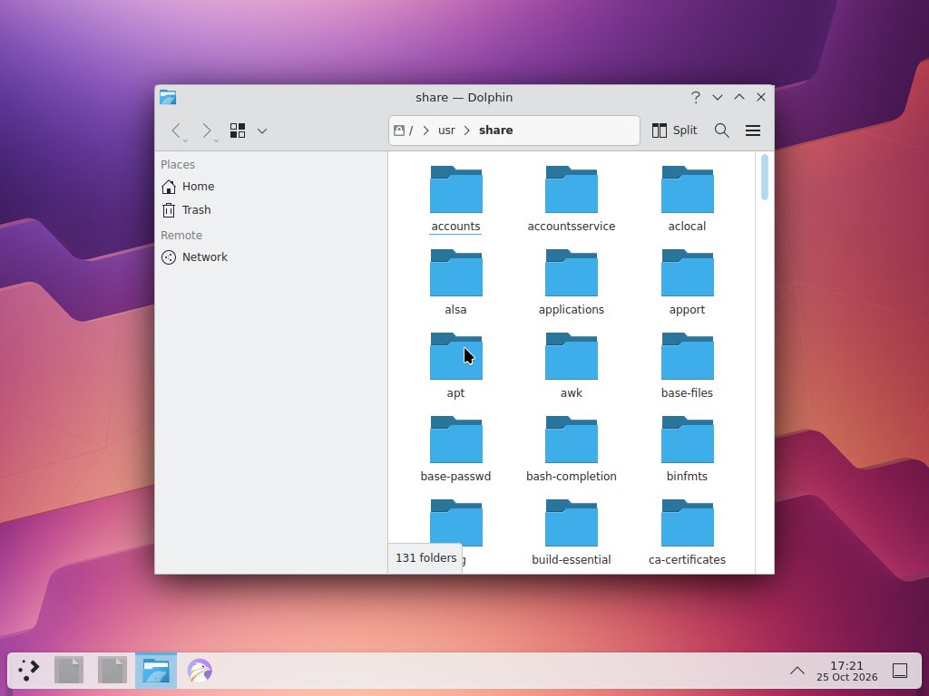Expand the system tray hidden icons arrow

coord(797,671)
